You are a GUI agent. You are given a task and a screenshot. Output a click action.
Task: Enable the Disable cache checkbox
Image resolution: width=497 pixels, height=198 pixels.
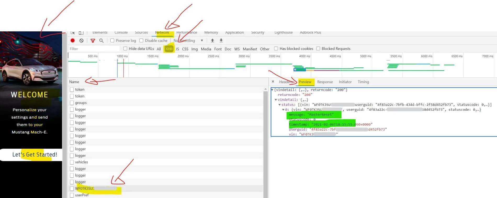tap(141, 40)
